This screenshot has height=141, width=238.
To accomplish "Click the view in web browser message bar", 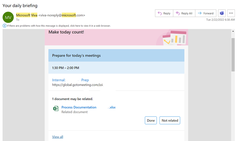I will (x=59, y=26).
